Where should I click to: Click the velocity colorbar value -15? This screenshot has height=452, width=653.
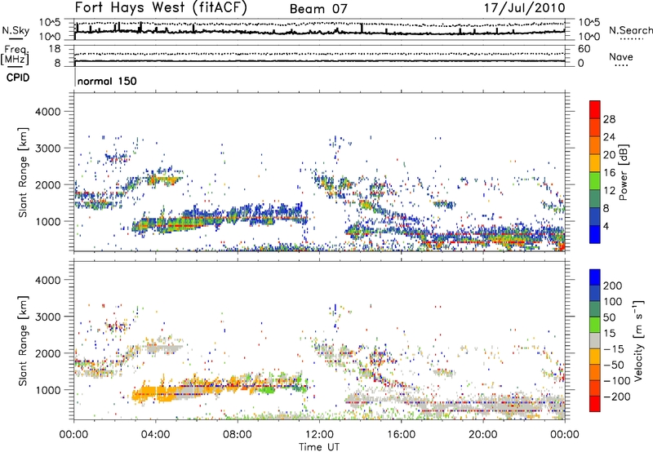click(x=614, y=348)
